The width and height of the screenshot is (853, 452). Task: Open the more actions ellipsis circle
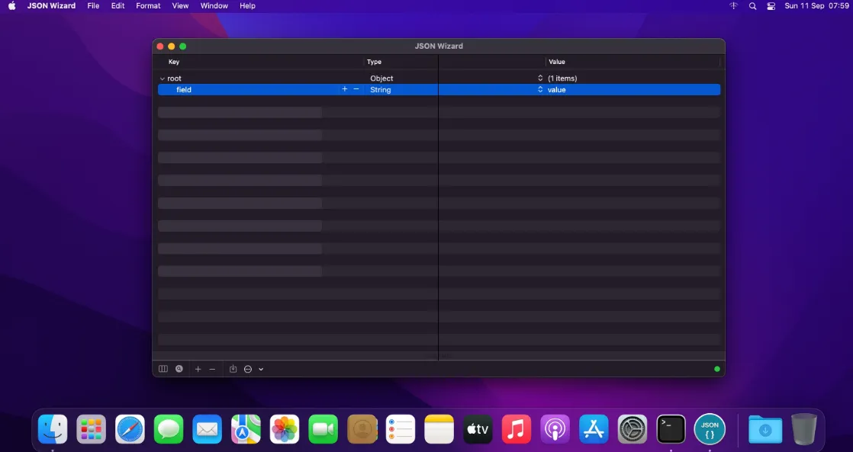(248, 369)
